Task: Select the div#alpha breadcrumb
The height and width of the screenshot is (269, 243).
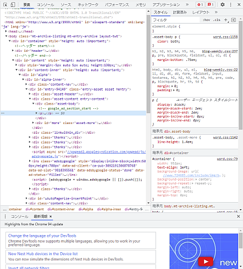Action: [x=86, y=209]
